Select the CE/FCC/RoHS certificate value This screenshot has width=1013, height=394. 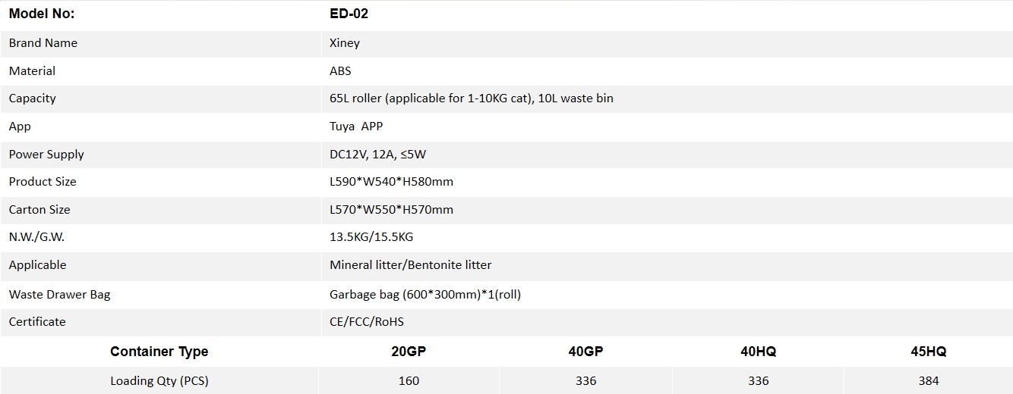(x=367, y=322)
